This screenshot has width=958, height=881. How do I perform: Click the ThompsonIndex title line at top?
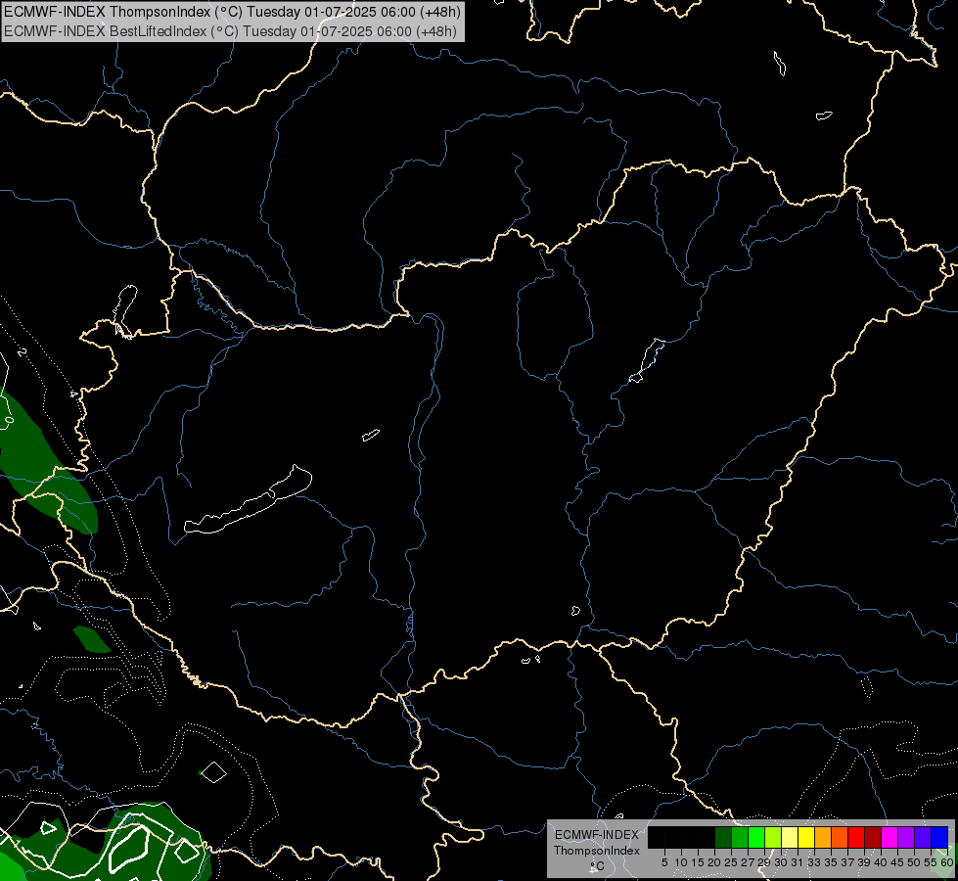pos(232,11)
